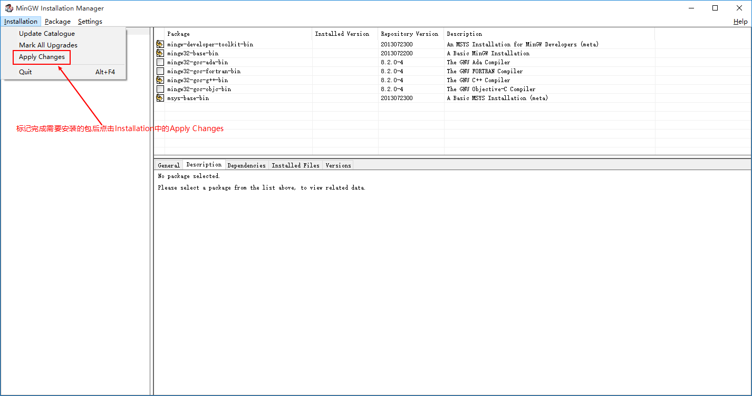752x396 pixels.
Task: Switch to the General tab
Action: tap(169, 165)
